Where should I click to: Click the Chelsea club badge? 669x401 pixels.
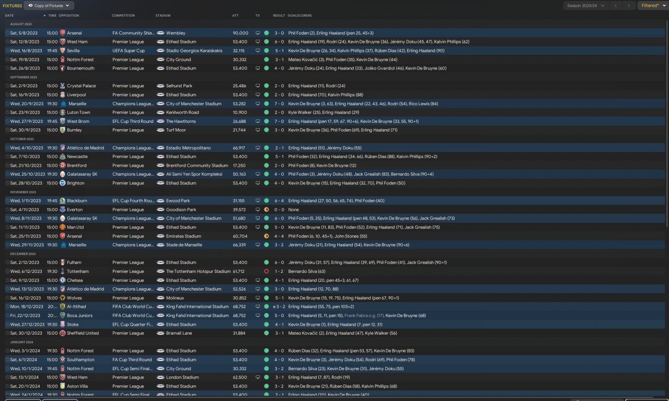click(63, 280)
